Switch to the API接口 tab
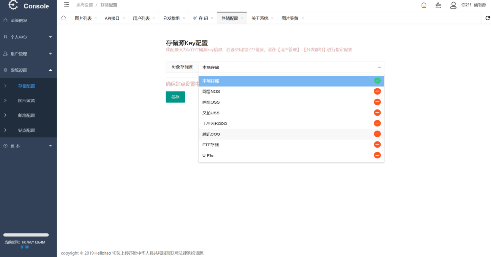The width and height of the screenshot is (491, 257). (112, 18)
